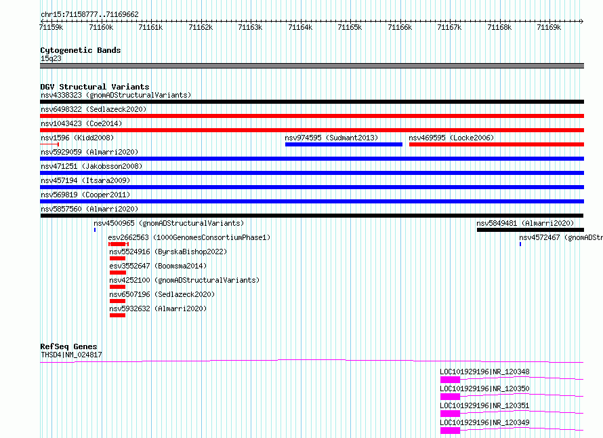Click the 71159k ruler tick label
The image size is (603, 438).
pos(51,27)
